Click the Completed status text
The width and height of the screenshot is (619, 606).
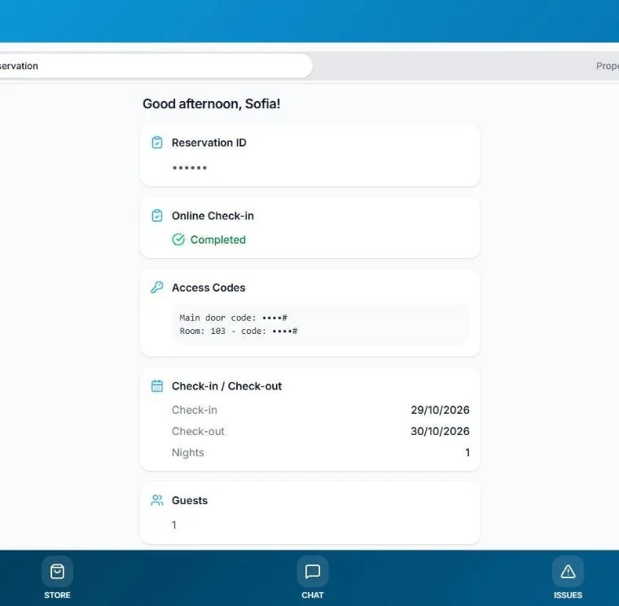pyautogui.click(x=218, y=239)
